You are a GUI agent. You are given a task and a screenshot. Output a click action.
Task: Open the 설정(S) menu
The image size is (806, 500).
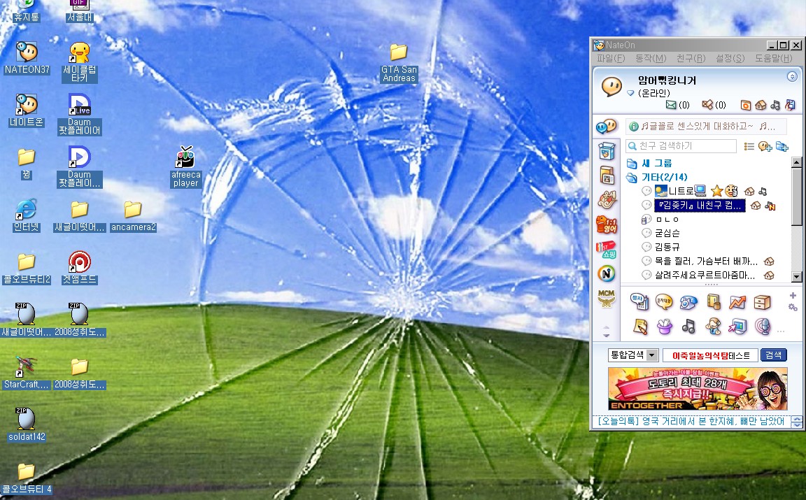(x=730, y=59)
